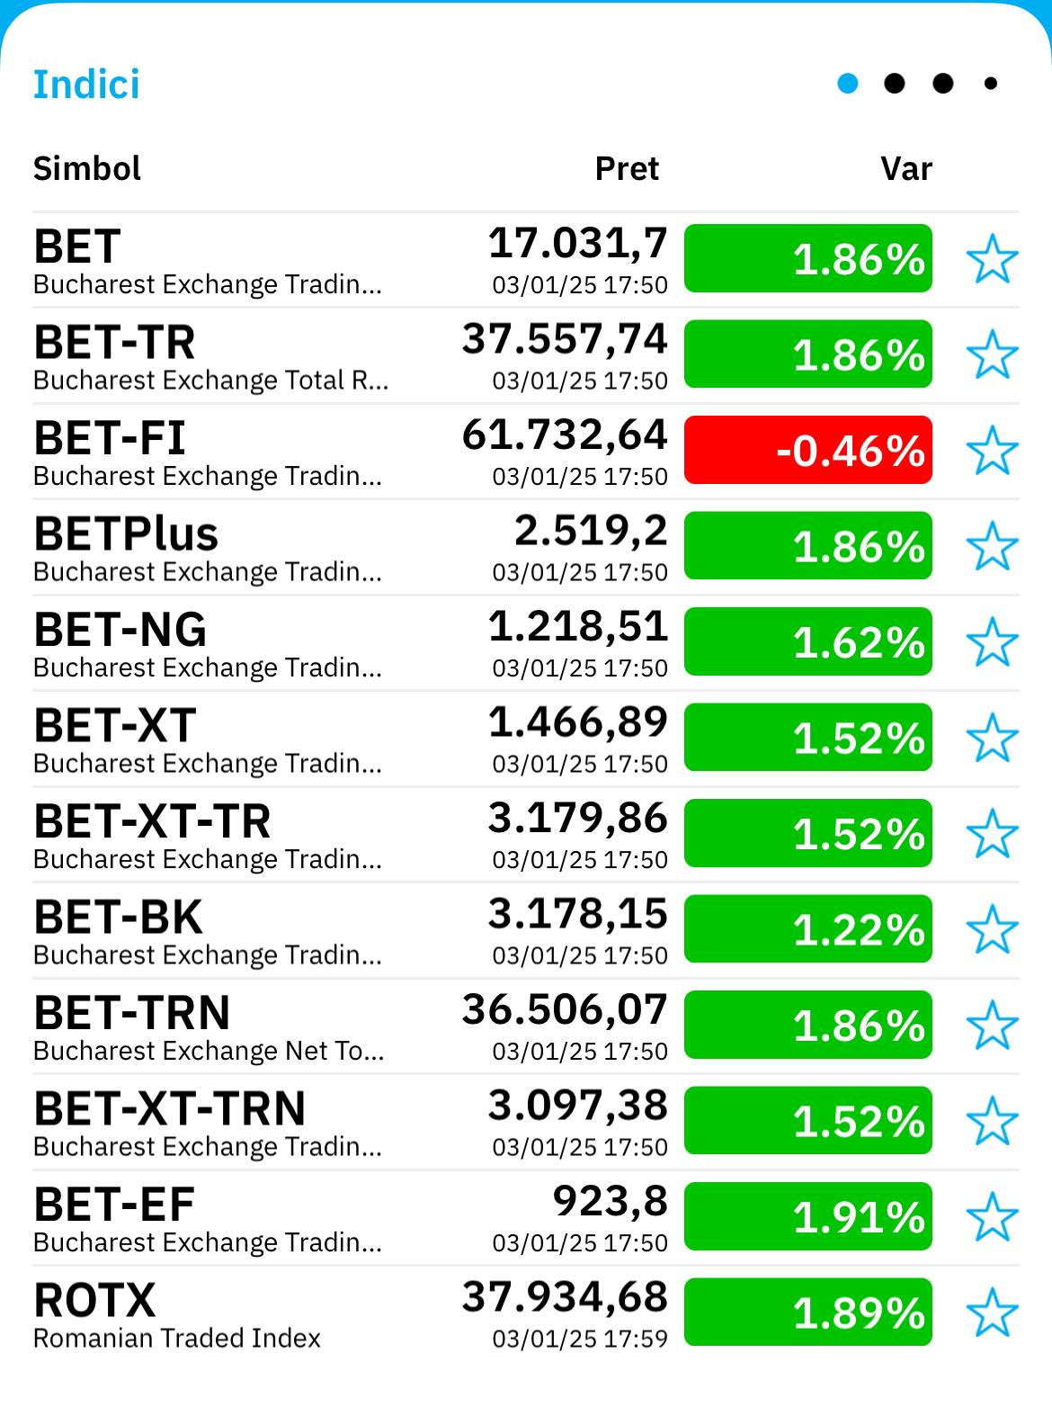Image resolution: width=1052 pixels, height=1407 pixels.
Task: Switch to the second page dot
Action: (895, 84)
